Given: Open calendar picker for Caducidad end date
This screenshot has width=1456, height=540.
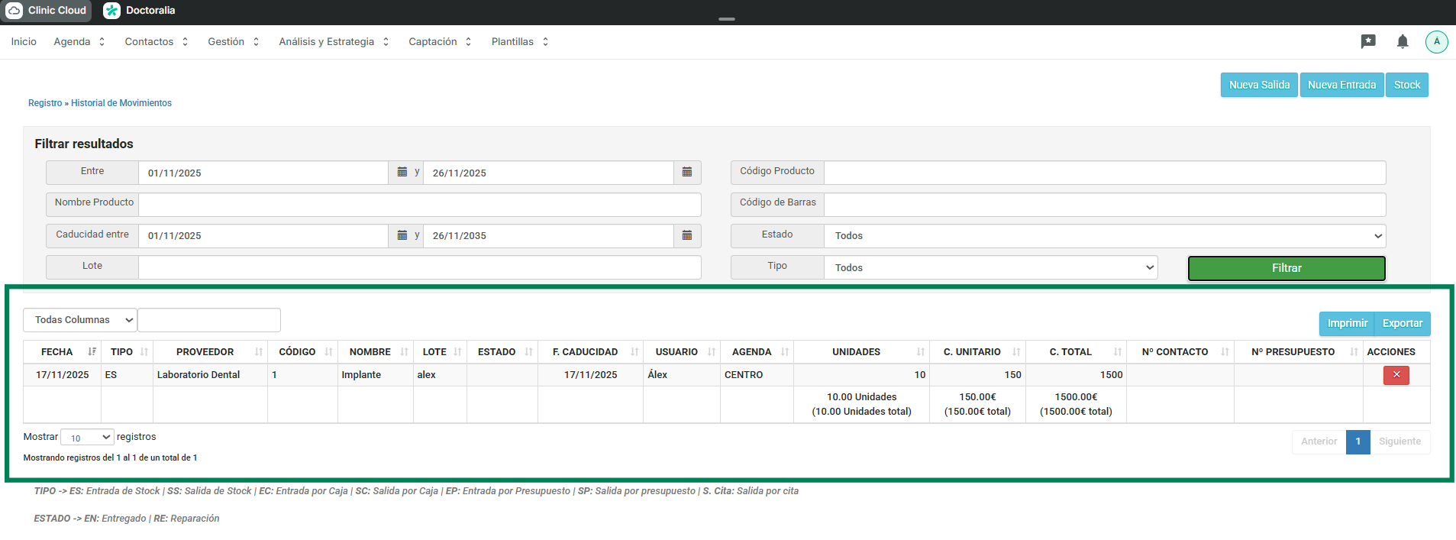Looking at the screenshot, I should click(687, 235).
